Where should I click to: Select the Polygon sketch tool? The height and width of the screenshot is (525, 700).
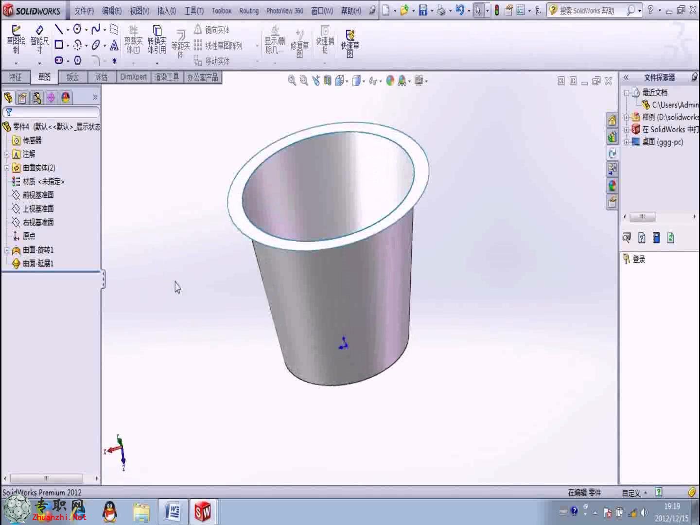[x=77, y=61]
